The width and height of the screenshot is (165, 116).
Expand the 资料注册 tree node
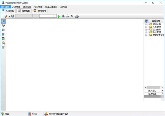tap(146, 24)
